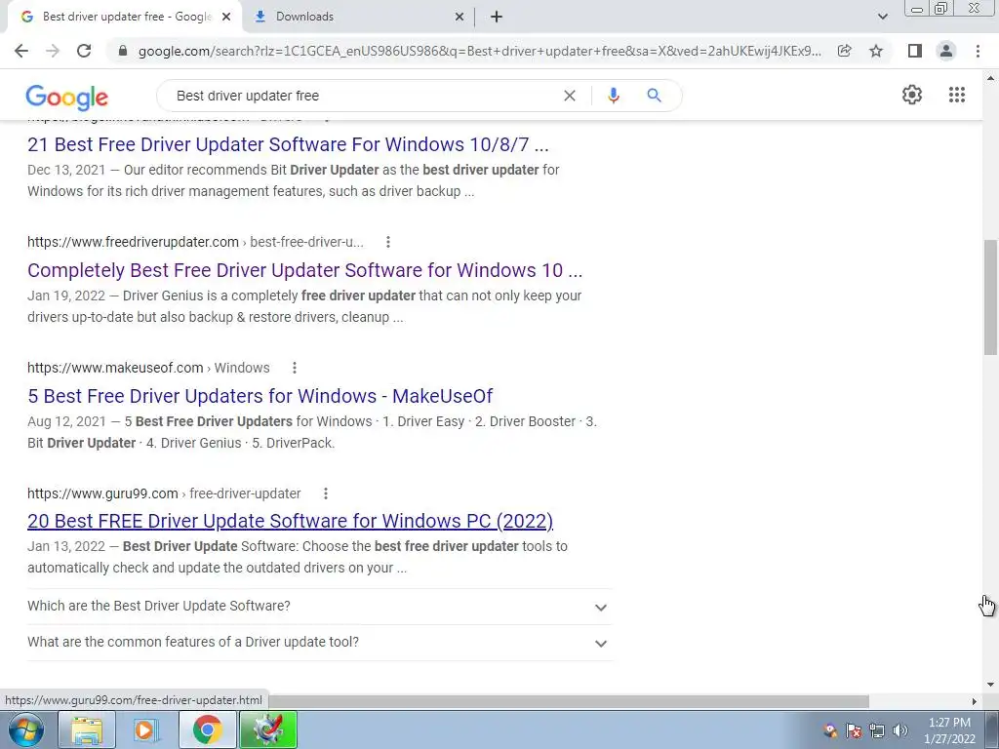The width and height of the screenshot is (999, 749).
Task: Click the Chrome taskbar icon
Action: tap(207, 729)
